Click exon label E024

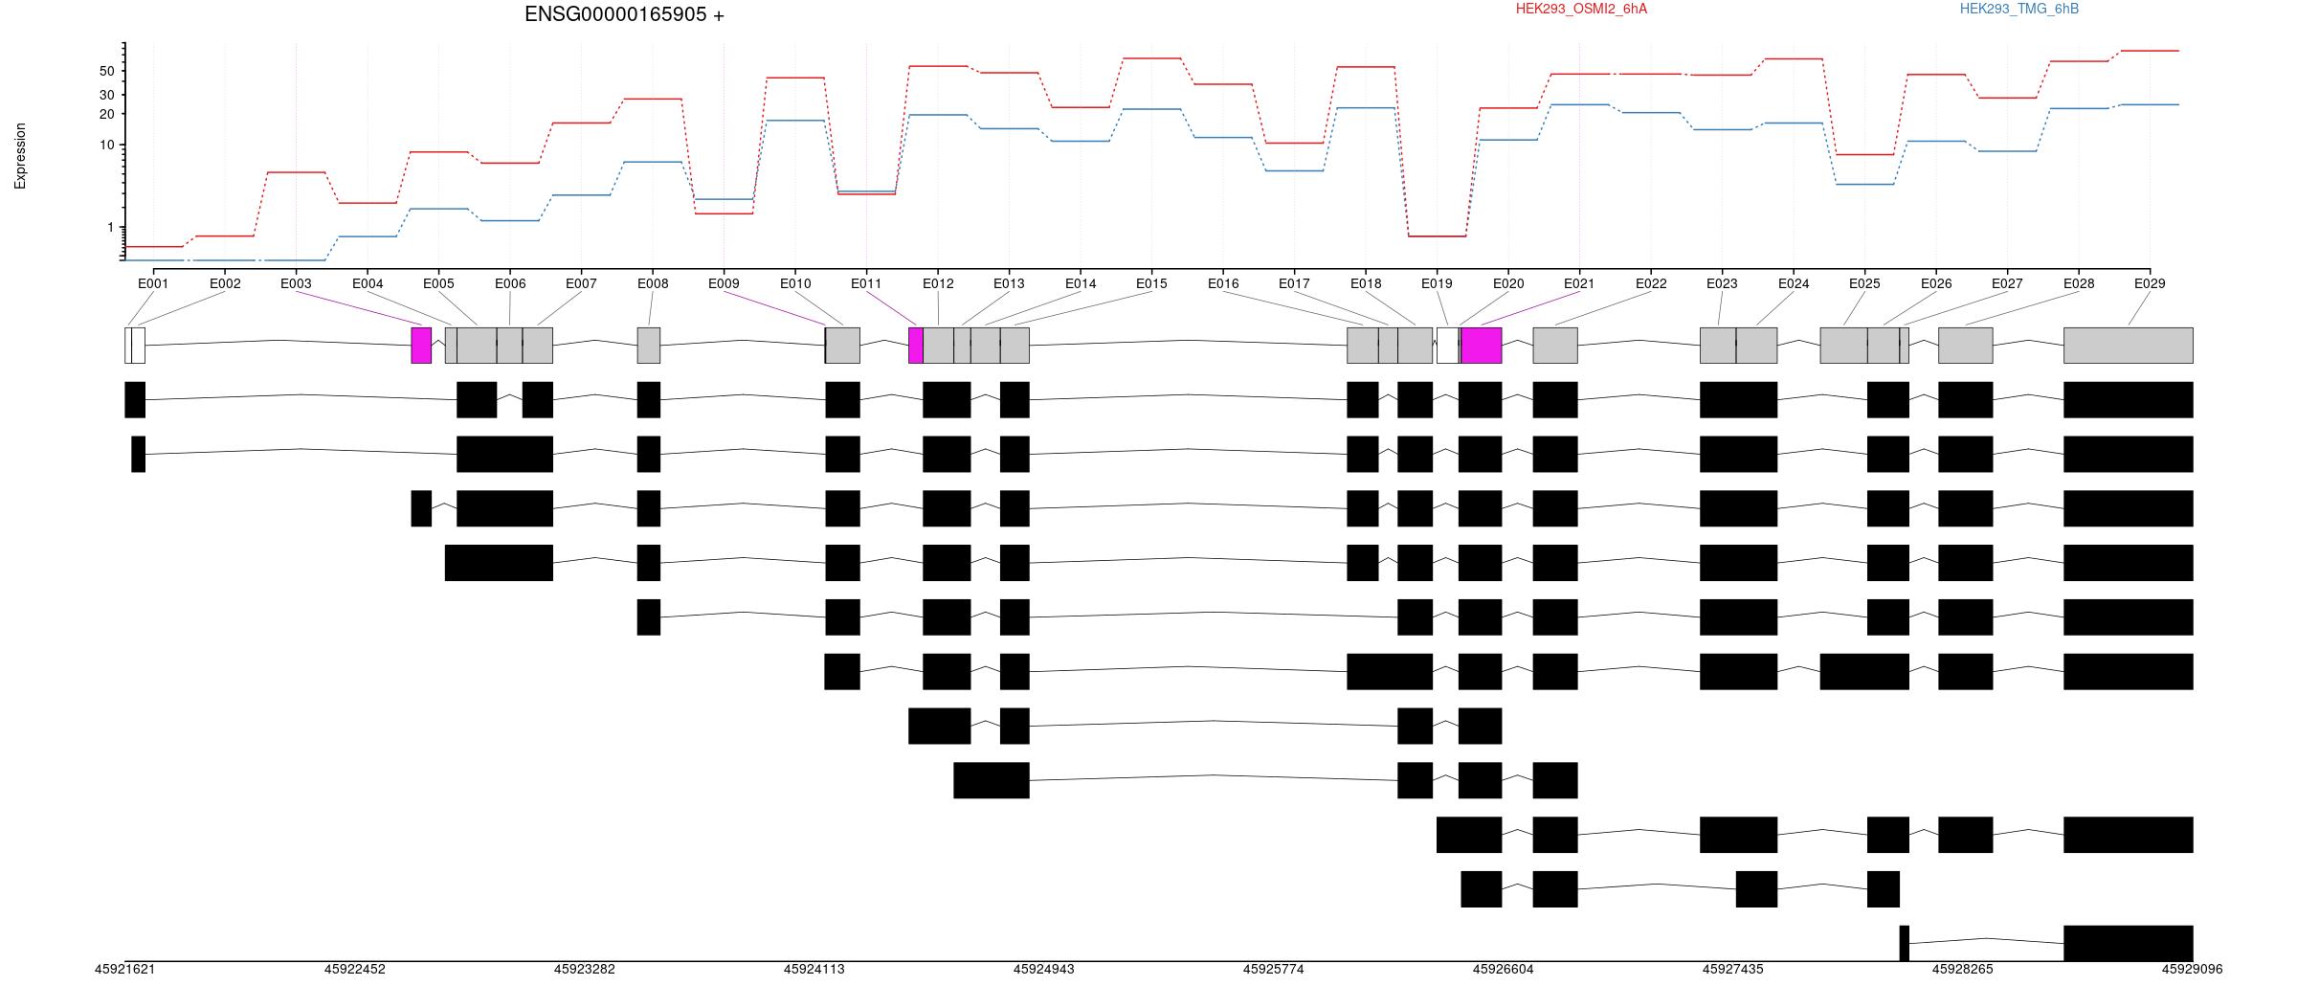[1794, 283]
